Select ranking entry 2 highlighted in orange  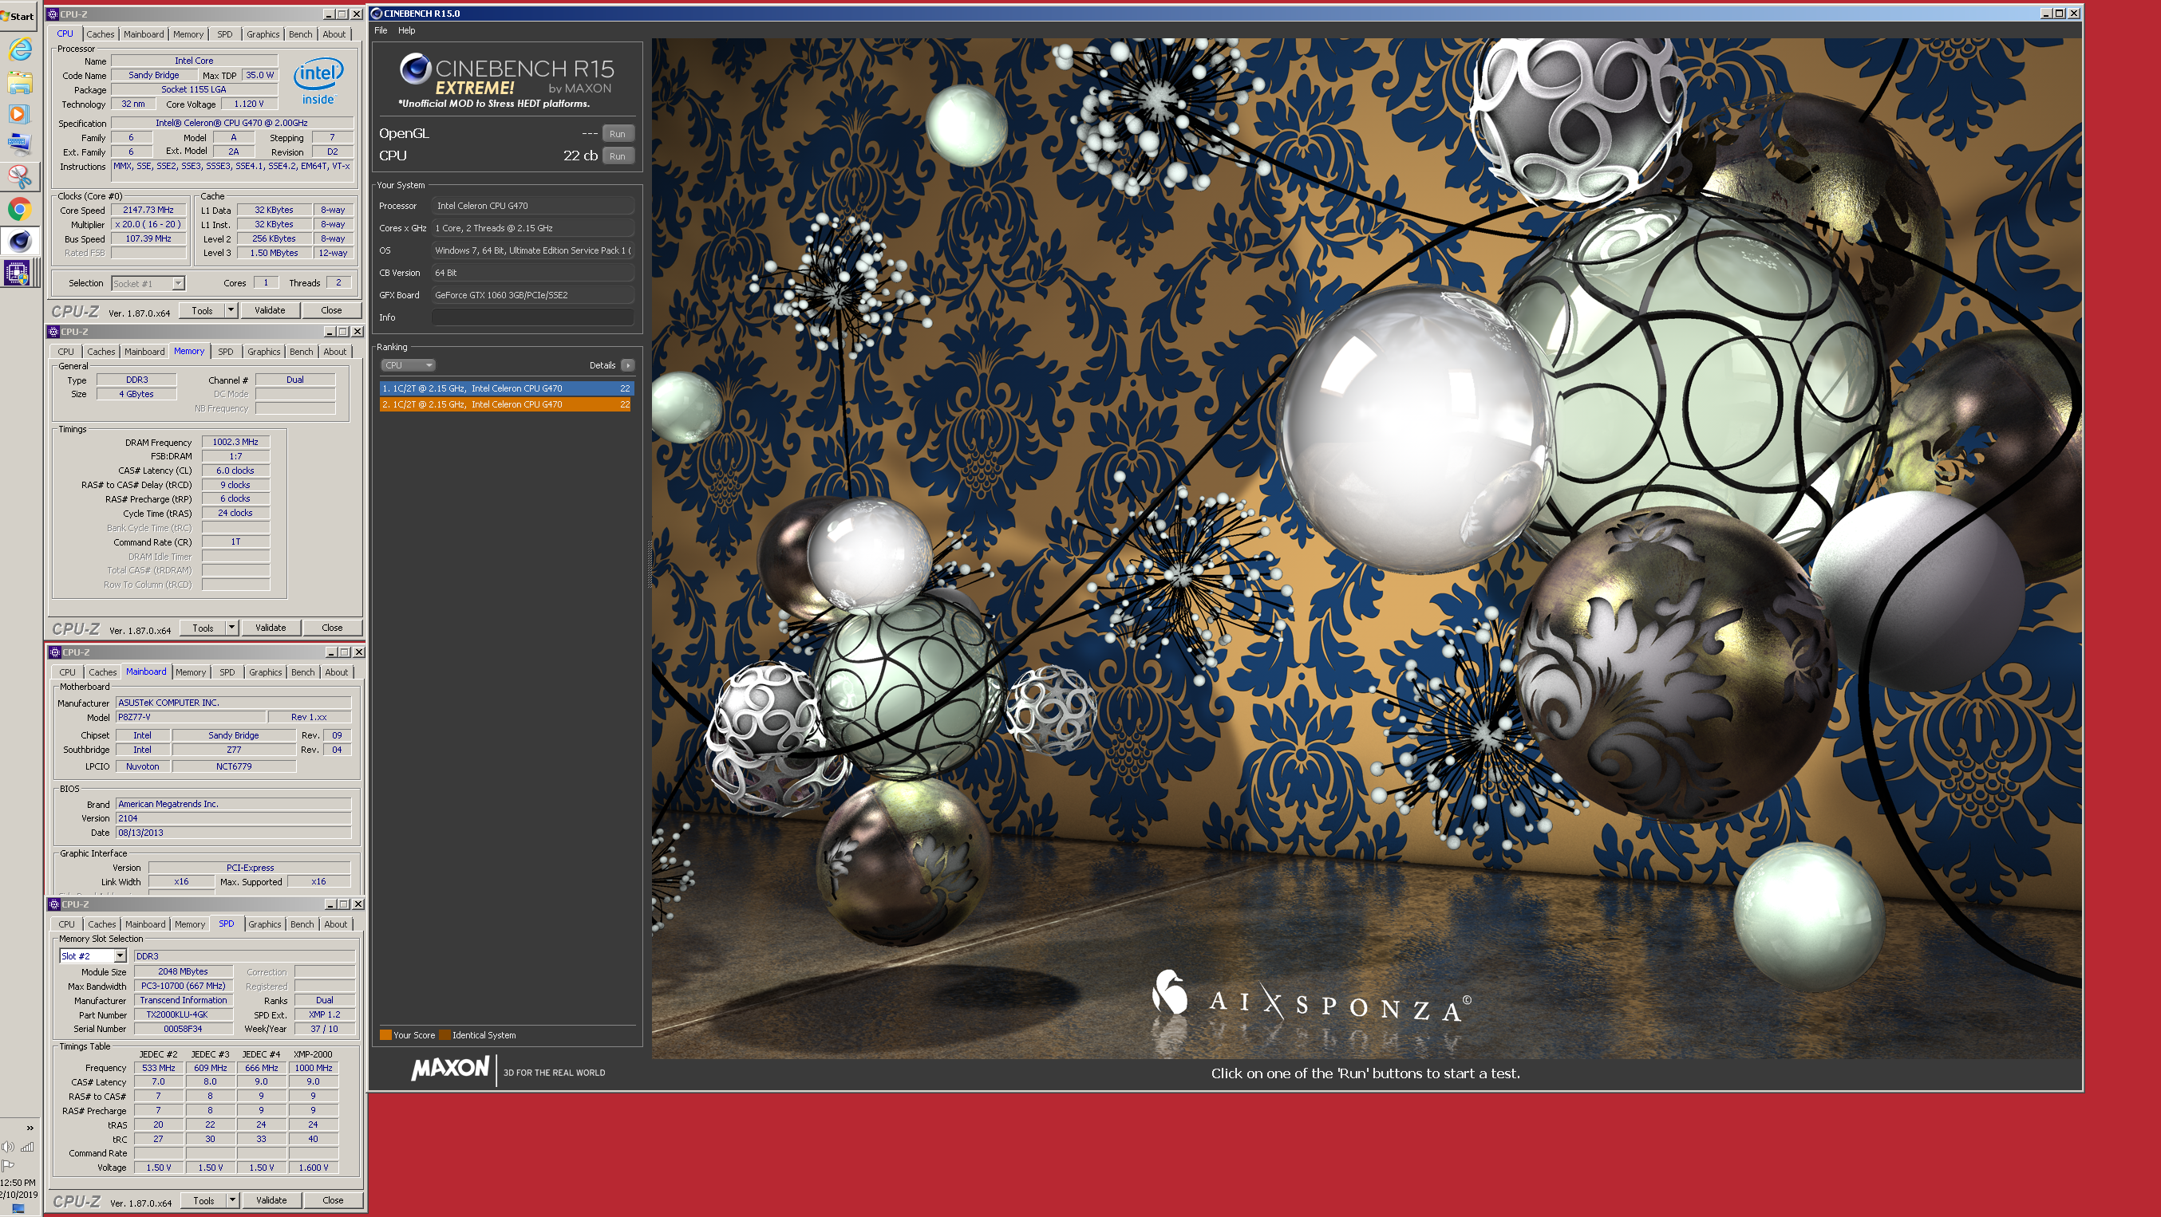point(506,405)
